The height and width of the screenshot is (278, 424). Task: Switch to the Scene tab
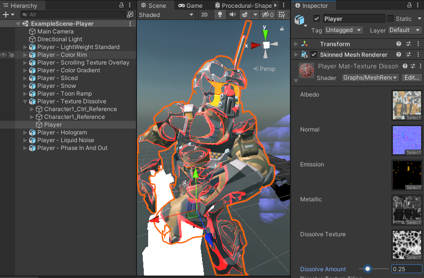click(x=153, y=5)
